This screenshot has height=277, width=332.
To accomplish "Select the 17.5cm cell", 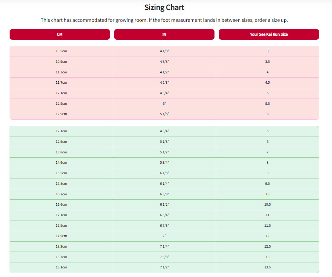I will tap(62, 226).
